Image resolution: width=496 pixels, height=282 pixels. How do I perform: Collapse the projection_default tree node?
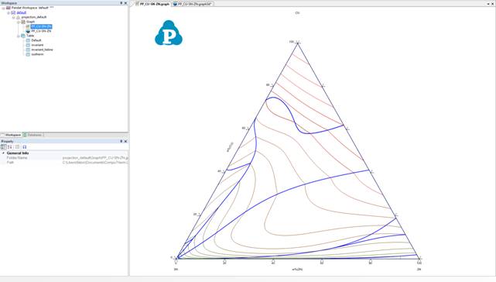coord(13,17)
